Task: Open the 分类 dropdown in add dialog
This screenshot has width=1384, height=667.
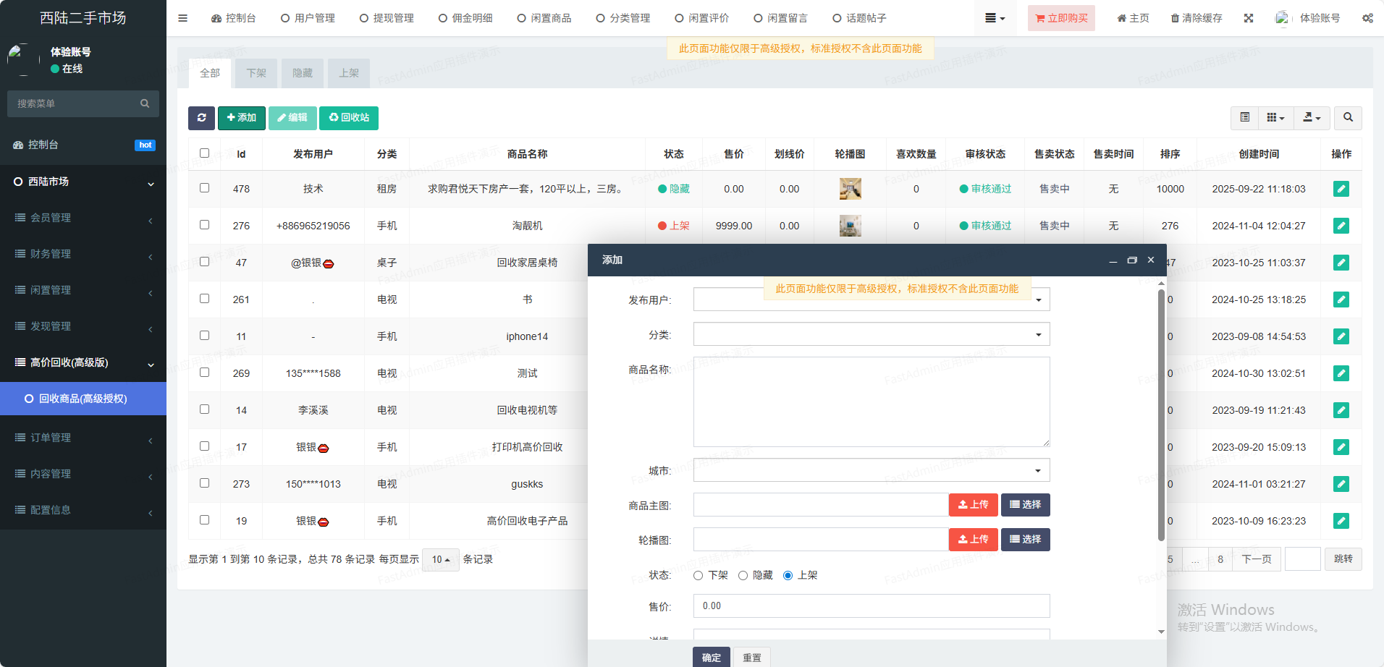Action: click(x=871, y=334)
